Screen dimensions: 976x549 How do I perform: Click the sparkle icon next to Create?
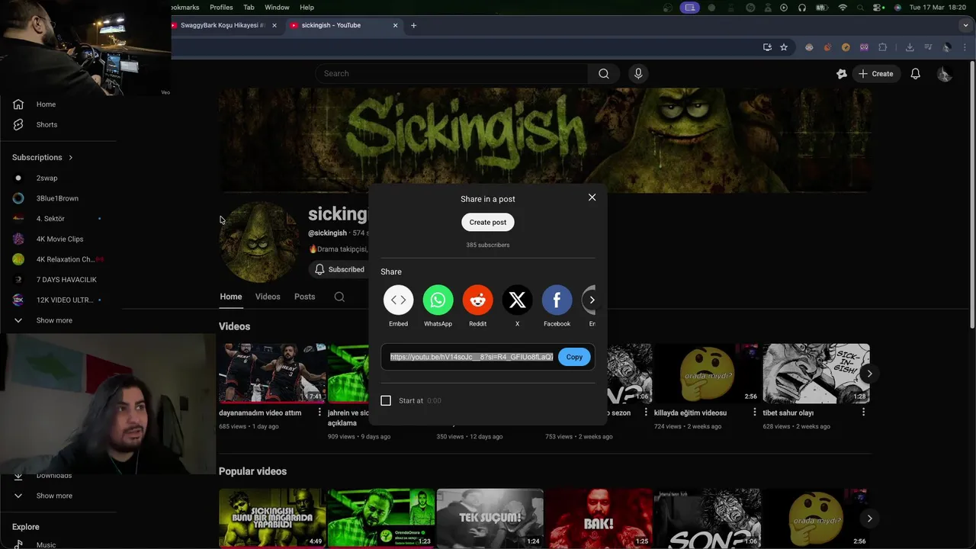point(841,74)
